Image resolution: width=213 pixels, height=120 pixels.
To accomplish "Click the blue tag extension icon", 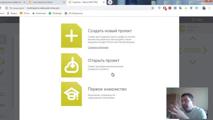I will (197, 8).
